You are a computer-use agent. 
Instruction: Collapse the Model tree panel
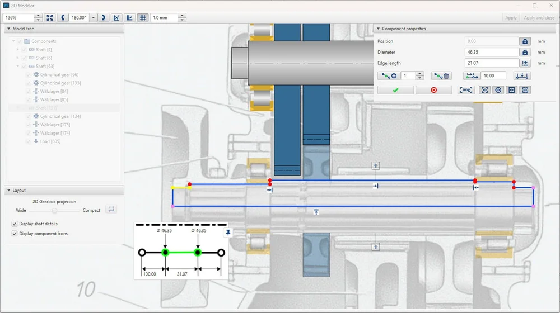8,29
